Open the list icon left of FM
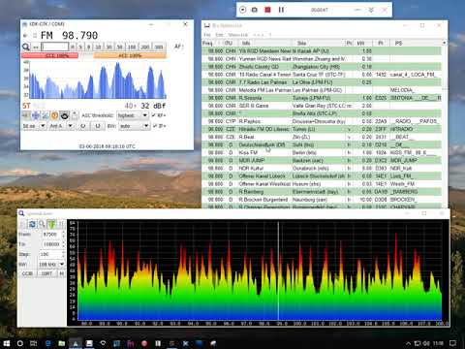Viewport: 465px width, 349px height. click(34, 36)
